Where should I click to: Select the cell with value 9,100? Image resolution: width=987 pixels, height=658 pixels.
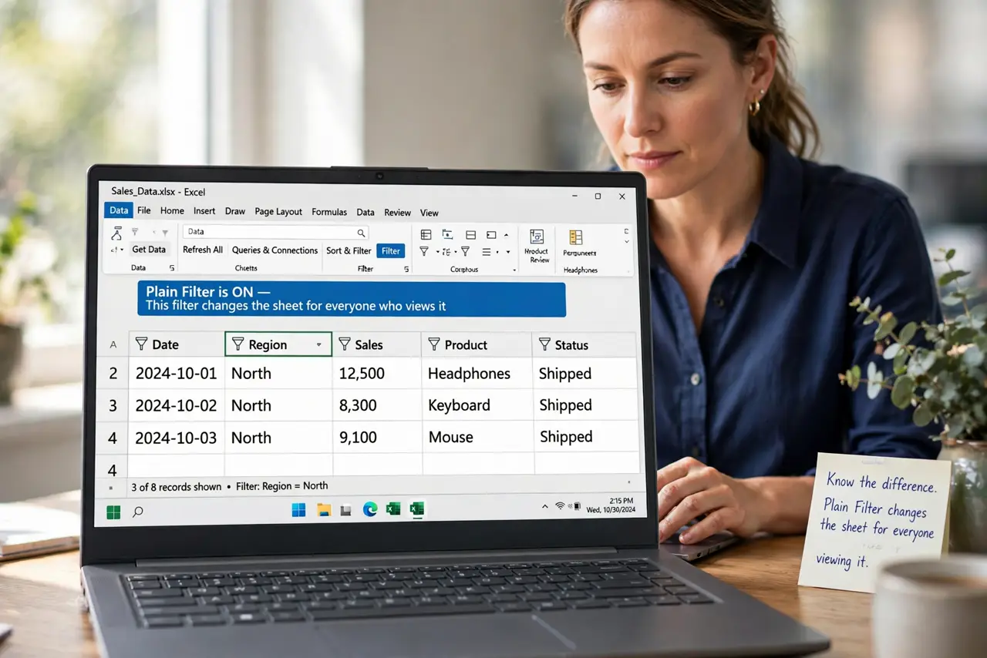(377, 438)
